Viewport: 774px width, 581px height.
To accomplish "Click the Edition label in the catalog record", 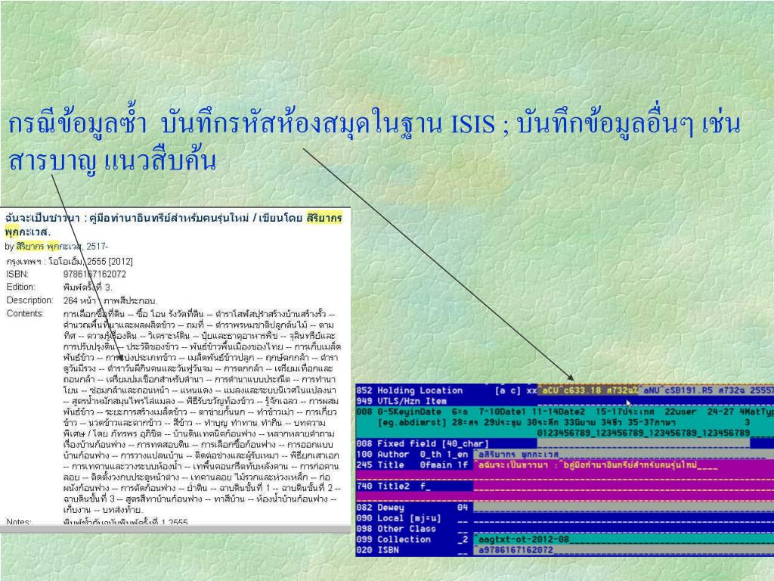I will point(20,287).
